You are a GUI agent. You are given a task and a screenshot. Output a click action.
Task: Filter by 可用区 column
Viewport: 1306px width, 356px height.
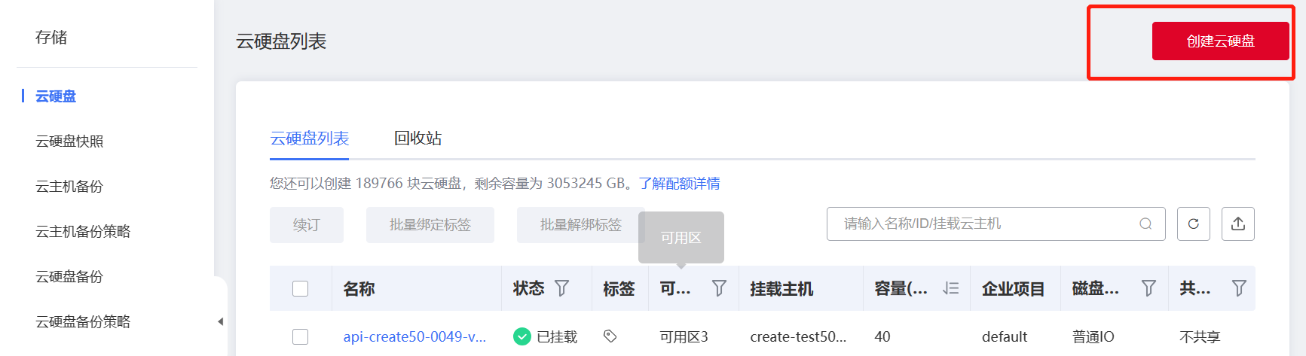coord(720,288)
